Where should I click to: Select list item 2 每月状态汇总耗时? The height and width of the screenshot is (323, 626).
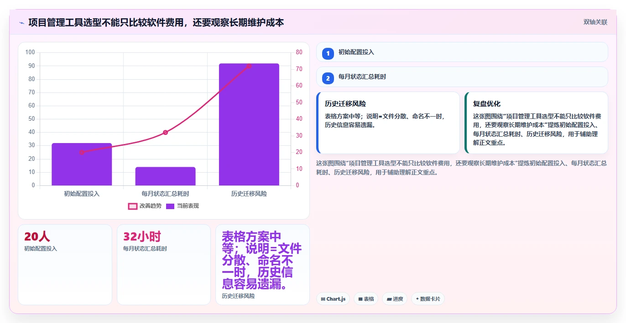tap(462, 77)
